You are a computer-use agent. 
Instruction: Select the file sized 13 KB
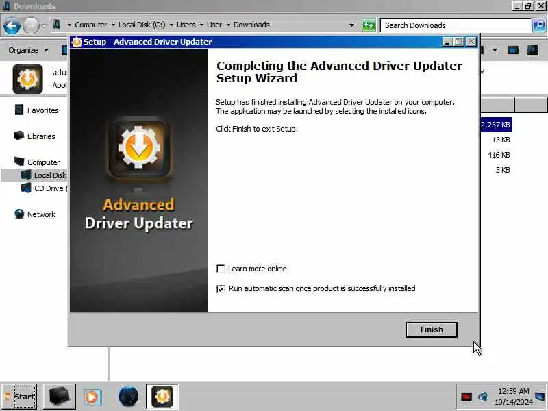coord(501,140)
